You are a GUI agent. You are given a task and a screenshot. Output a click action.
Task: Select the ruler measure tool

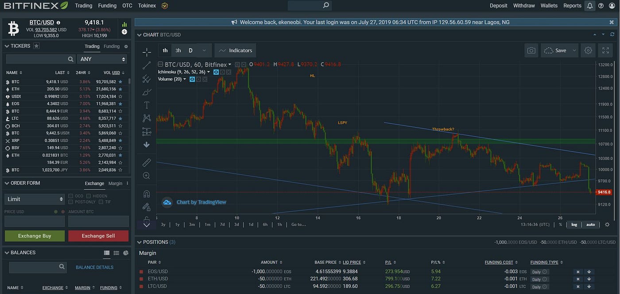[147, 162]
